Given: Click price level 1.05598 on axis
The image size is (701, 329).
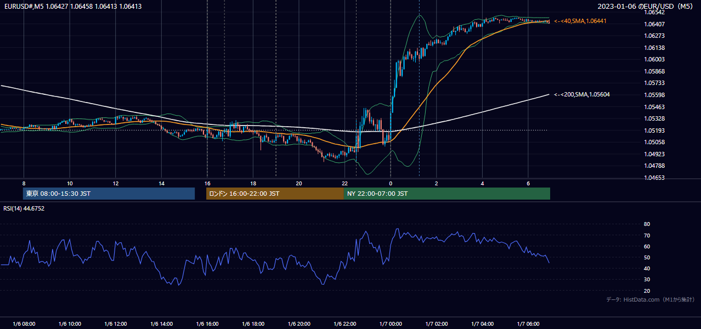Looking at the screenshot, I should tap(654, 95).
